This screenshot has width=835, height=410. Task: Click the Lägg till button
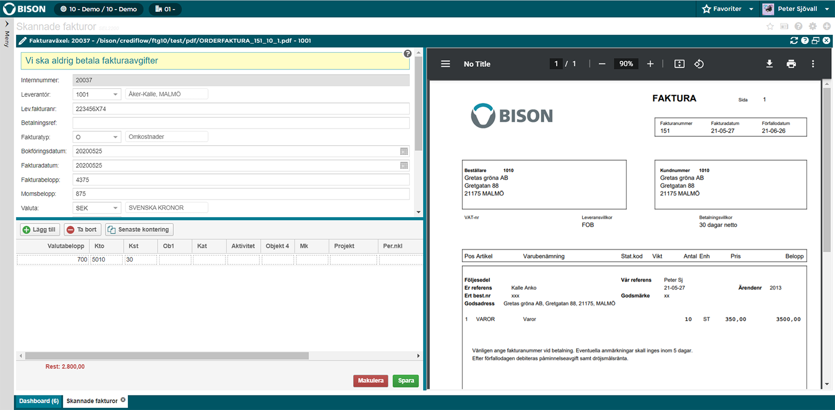(x=40, y=229)
